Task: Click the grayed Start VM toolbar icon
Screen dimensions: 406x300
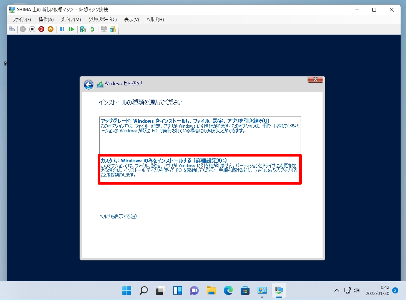Action: click(x=23, y=29)
